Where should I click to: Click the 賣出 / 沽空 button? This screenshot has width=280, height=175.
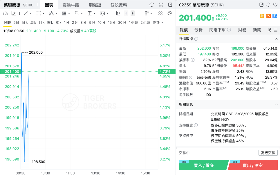click(253, 165)
